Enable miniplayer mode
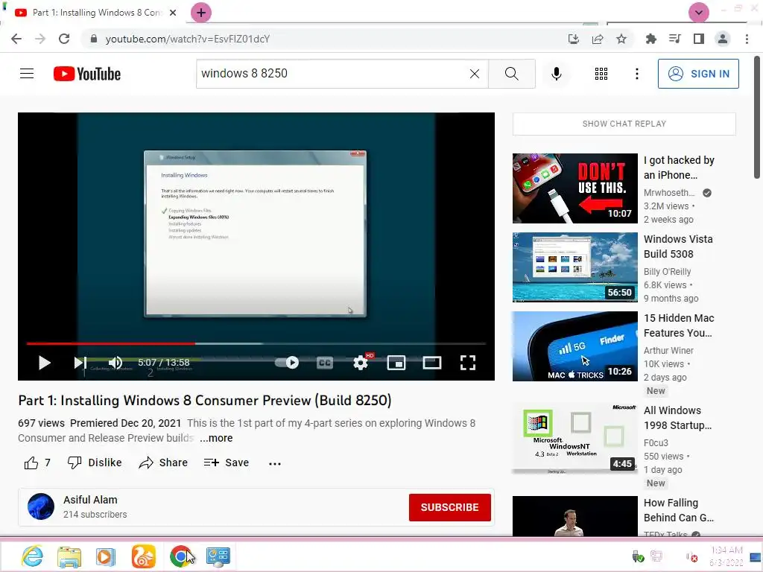 point(396,363)
